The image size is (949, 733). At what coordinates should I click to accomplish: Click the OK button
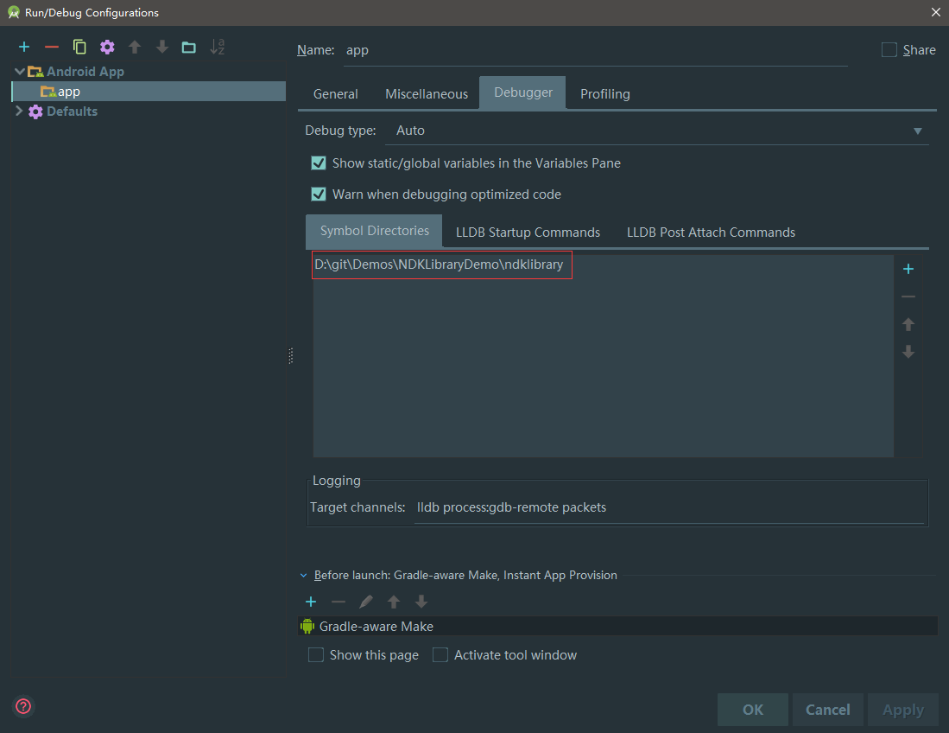(x=753, y=710)
